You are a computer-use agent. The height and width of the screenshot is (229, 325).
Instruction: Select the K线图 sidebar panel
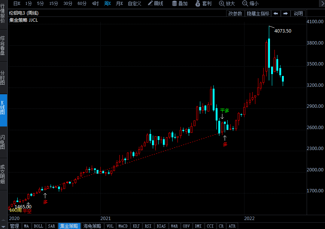click(x=3, y=110)
